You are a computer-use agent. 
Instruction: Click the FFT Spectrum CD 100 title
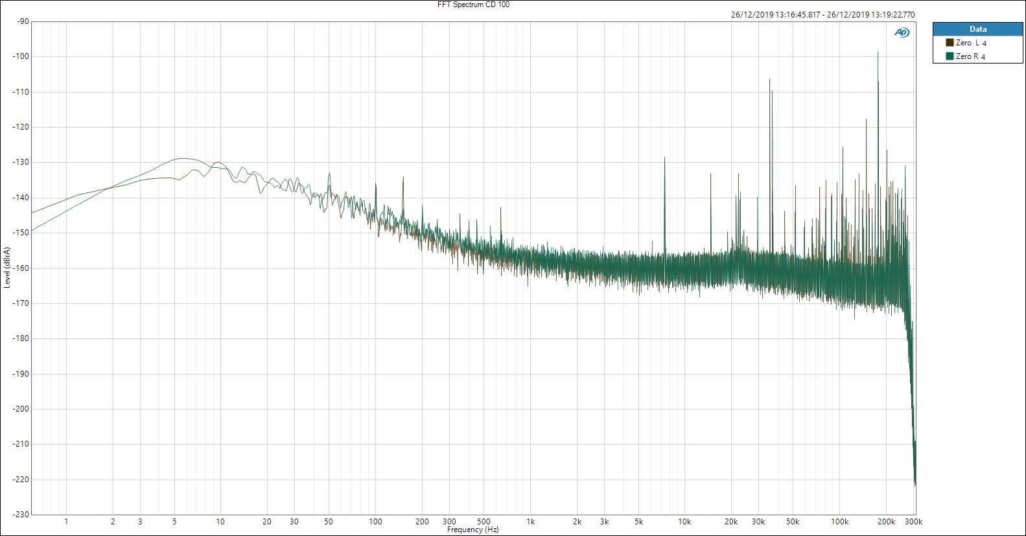pyautogui.click(x=473, y=5)
